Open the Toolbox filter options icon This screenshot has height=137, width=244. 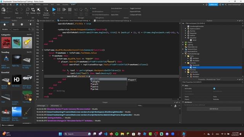(x=33, y=29)
